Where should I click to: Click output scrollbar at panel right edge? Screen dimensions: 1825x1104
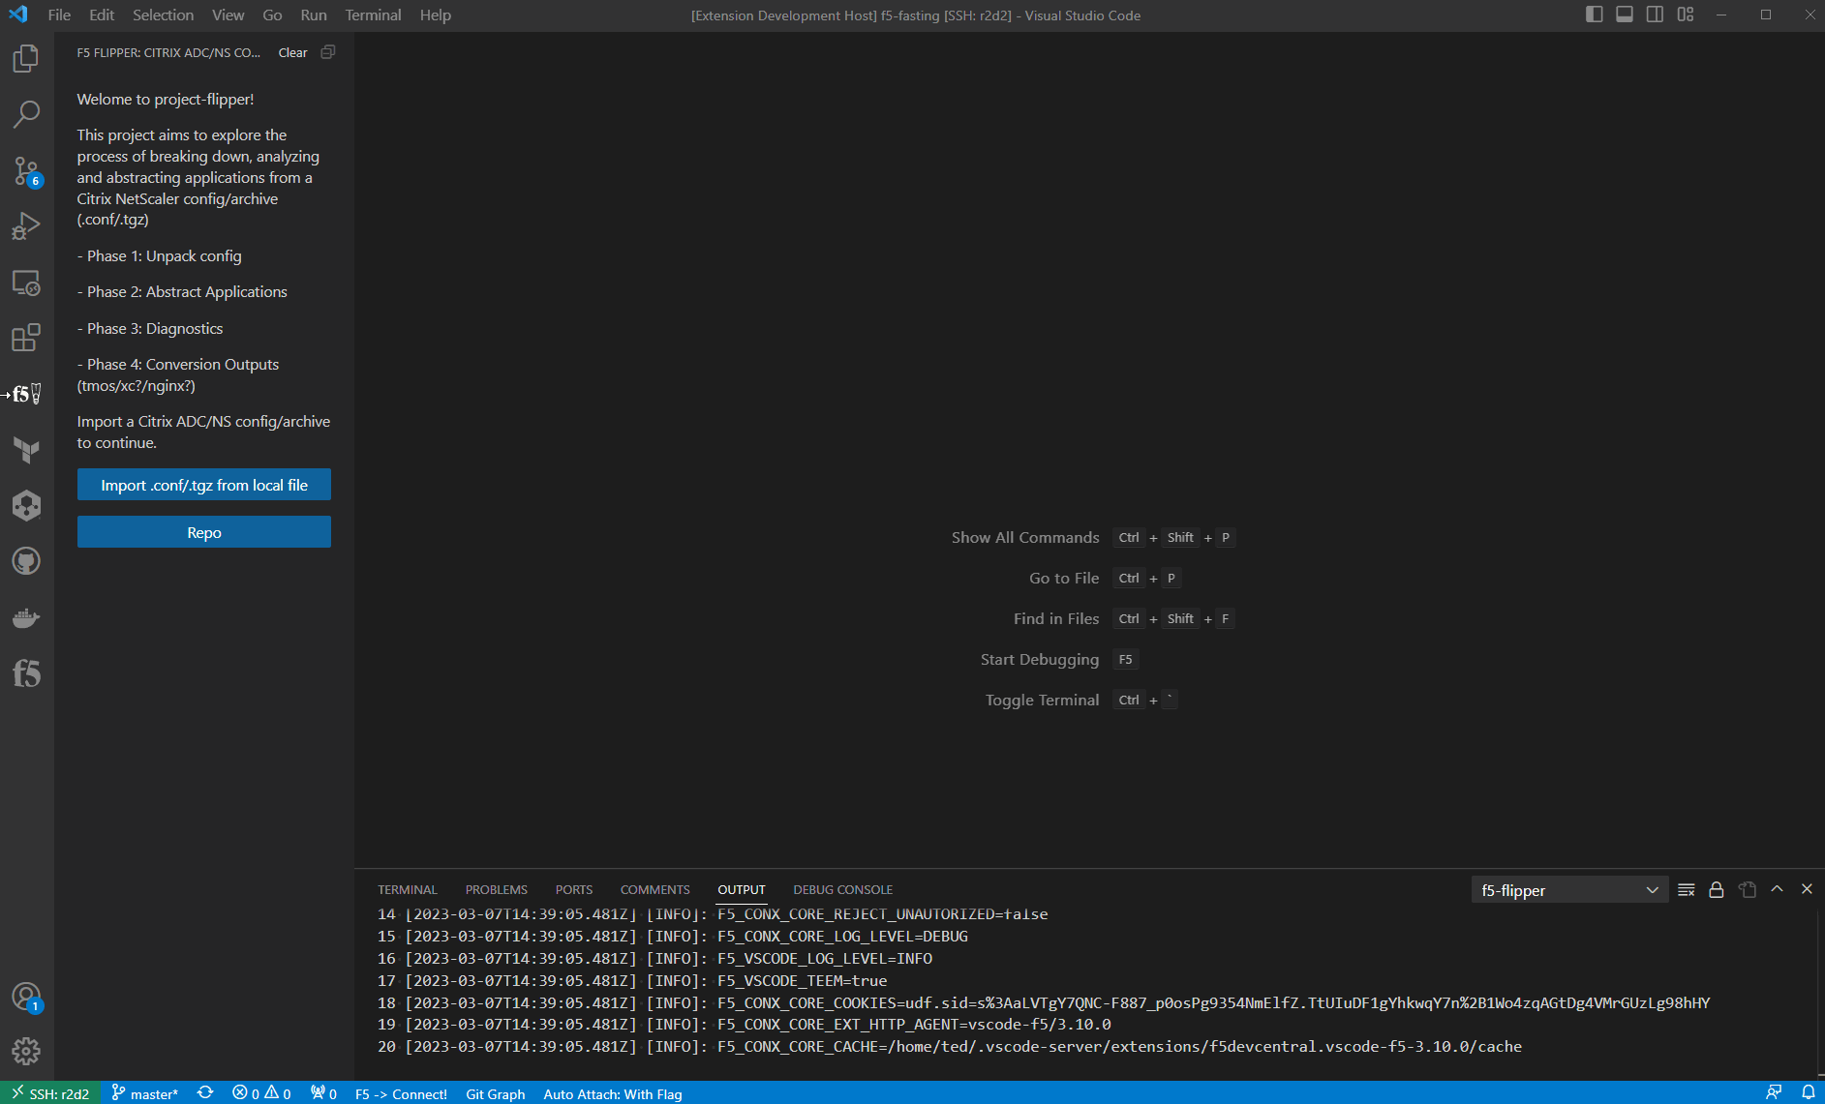point(1819,992)
